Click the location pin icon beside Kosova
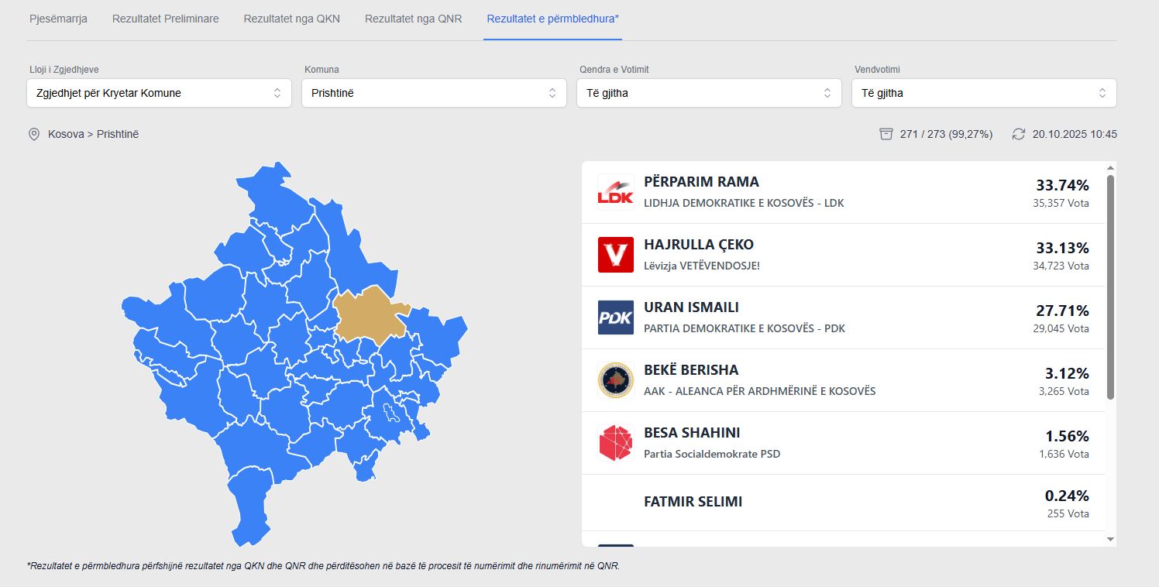Image resolution: width=1159 pixels, height=587 pixels. [34, 134]
